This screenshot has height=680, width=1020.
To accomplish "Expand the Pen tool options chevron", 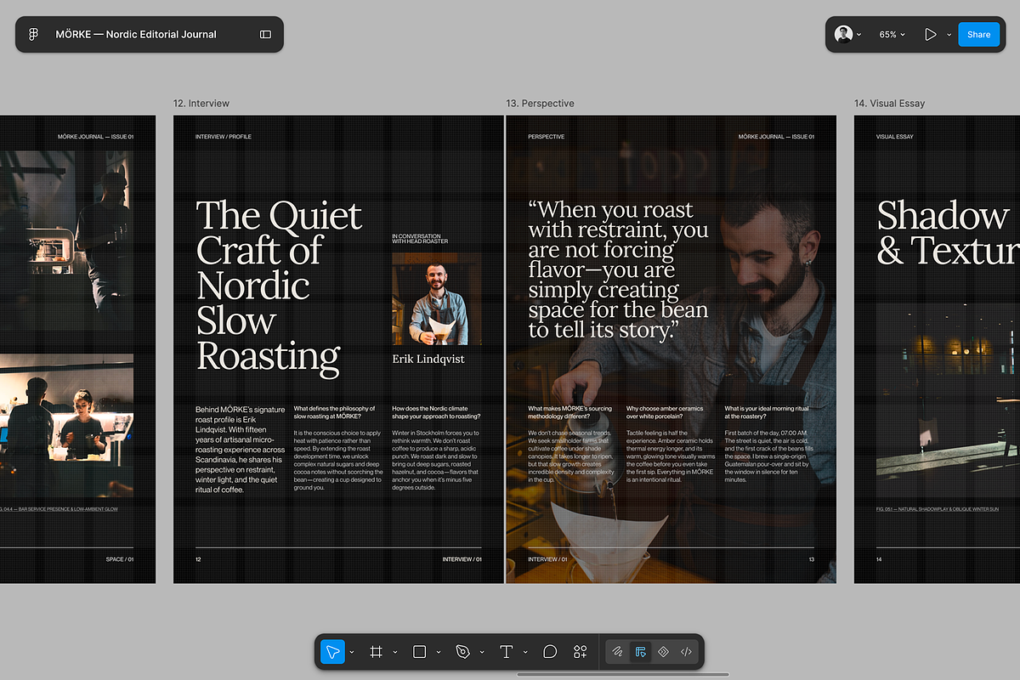I will tap(481, 652).
